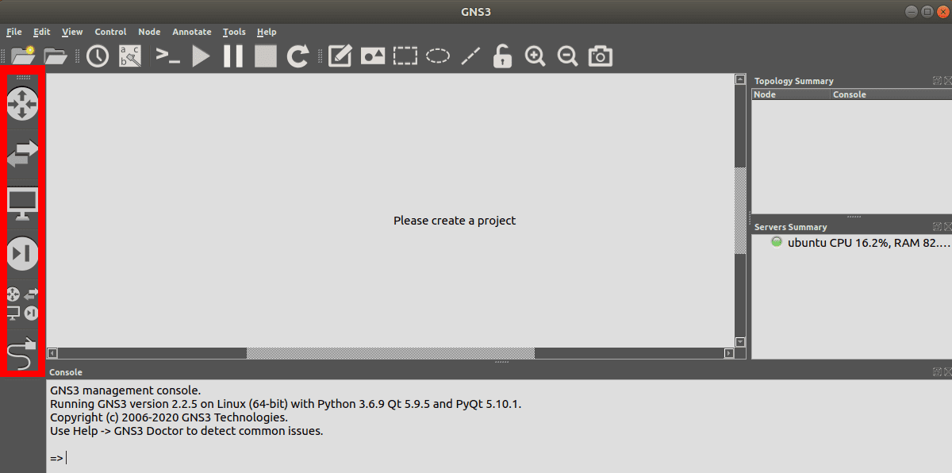This screenshot has height=473, width=952.
Task: Browse switches in the device sidebar
Action: coord(22,154)
